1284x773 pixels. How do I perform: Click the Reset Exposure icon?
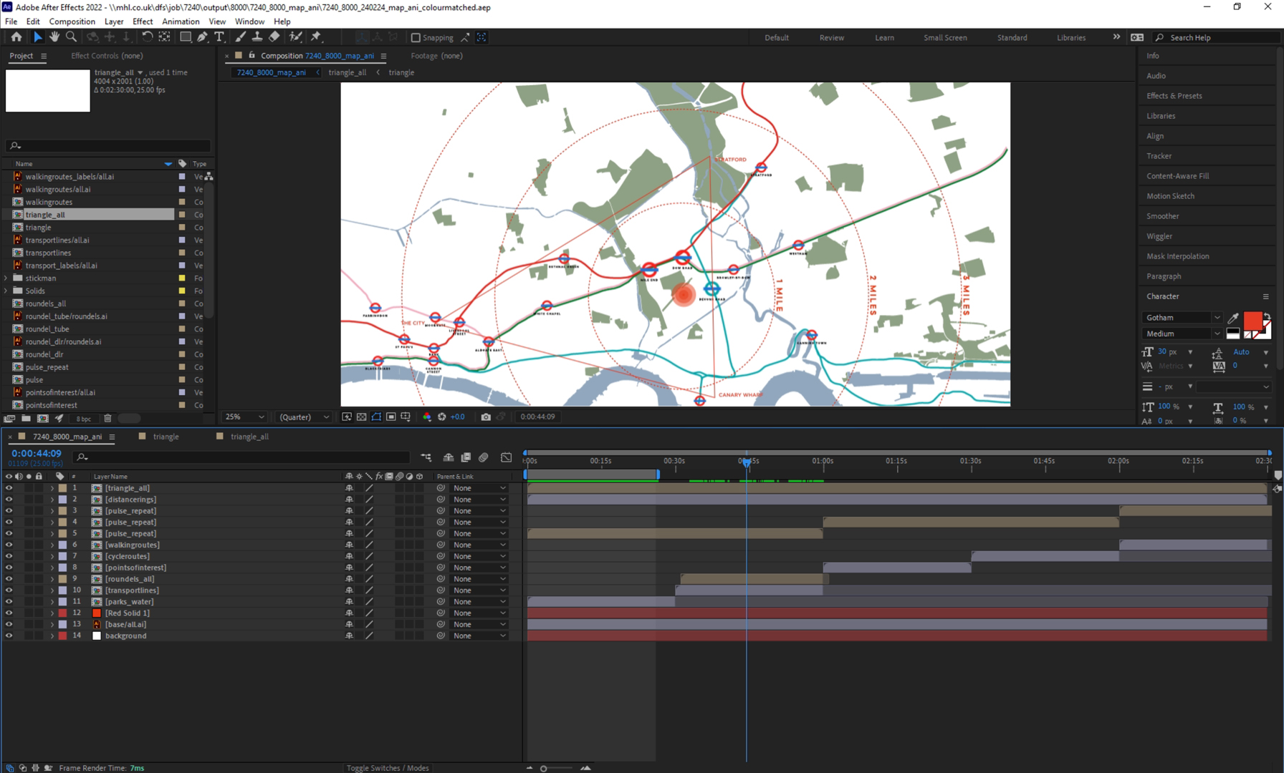(x=441, y=417)
